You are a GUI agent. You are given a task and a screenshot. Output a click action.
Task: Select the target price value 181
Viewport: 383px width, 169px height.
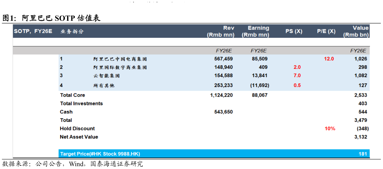[363, 153]
